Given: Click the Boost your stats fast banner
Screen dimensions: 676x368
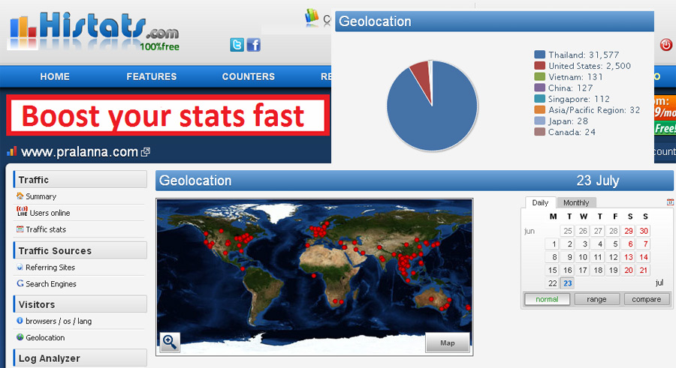Looking at the screenshot, I should click(168, 115).
